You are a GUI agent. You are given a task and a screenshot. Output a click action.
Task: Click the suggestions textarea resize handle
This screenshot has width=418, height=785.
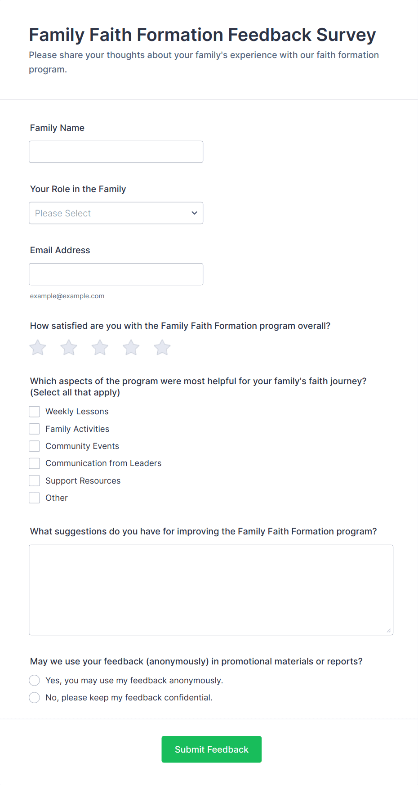(389, 630)
